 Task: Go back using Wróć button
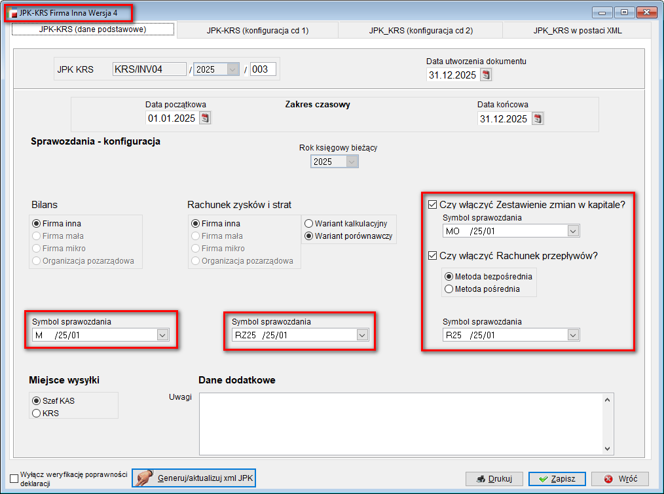619,479
